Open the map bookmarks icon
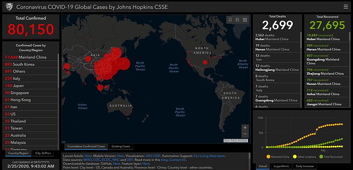The width and height of the screenshot is (353, 170). 230,20
